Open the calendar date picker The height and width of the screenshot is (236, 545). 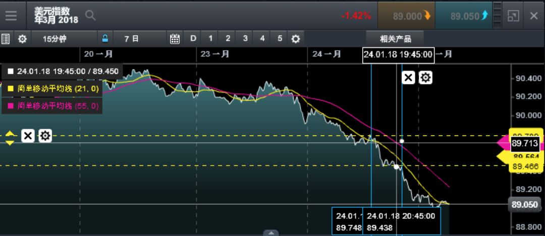pos(175,39)
